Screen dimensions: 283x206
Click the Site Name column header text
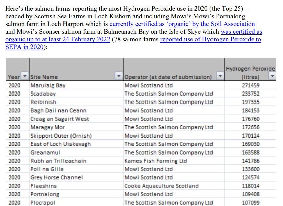click(44, 77)
